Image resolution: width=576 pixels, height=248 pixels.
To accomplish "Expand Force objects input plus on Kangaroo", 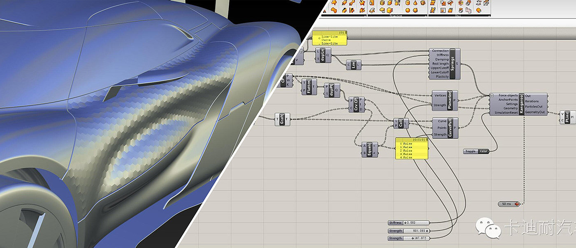I will click(x=492, y=96).
